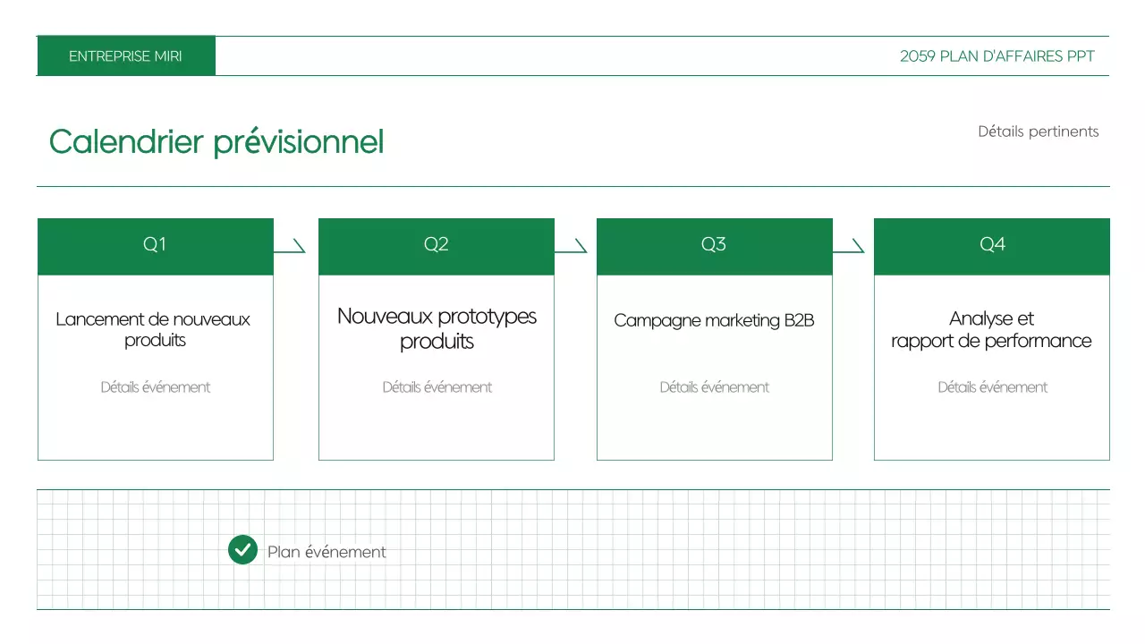Click 'Détails événement' in the Q3 card
Viewport: 1145px width, 644px height.
pyautogui.click(x=714, y=387)
